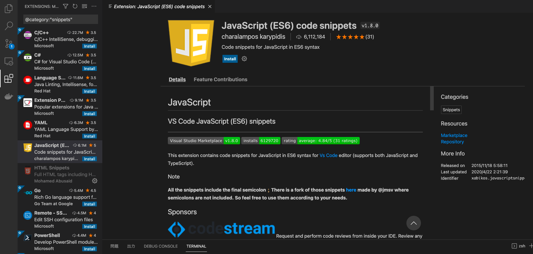Refresh the extensions list

(75, 6)
